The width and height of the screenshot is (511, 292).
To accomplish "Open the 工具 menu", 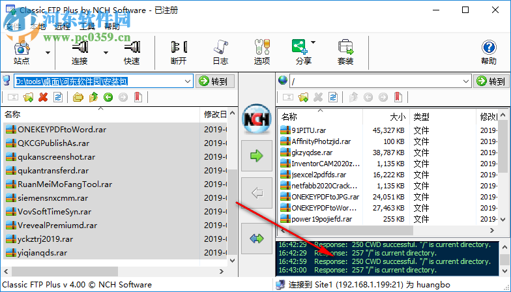I will click(87, 27).
